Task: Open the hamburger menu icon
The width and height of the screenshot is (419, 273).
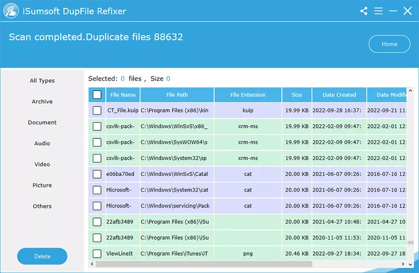Action: [379, 11]
